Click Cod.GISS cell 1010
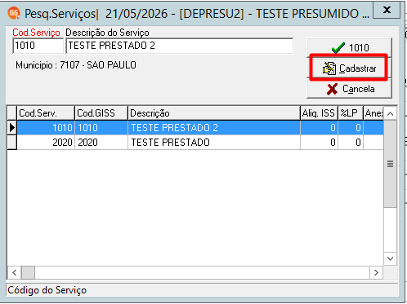 click(101, 128)
